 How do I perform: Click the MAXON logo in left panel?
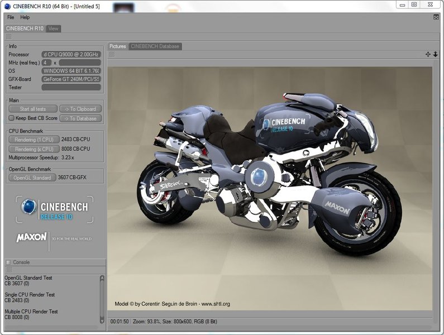point(32,238)
